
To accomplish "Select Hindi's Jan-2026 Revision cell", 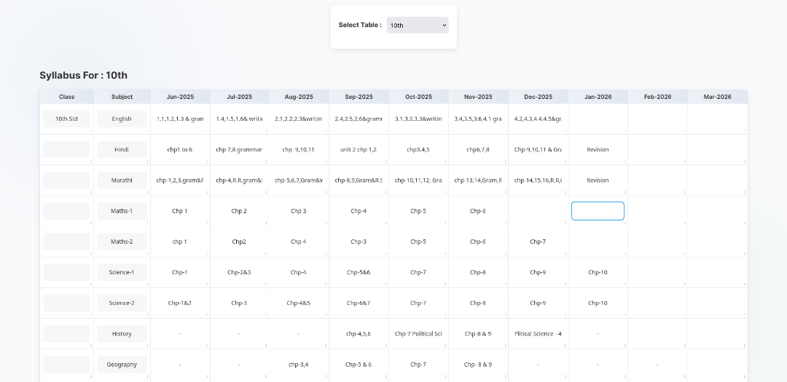I will pyautogui.click(x=598, y=150).
